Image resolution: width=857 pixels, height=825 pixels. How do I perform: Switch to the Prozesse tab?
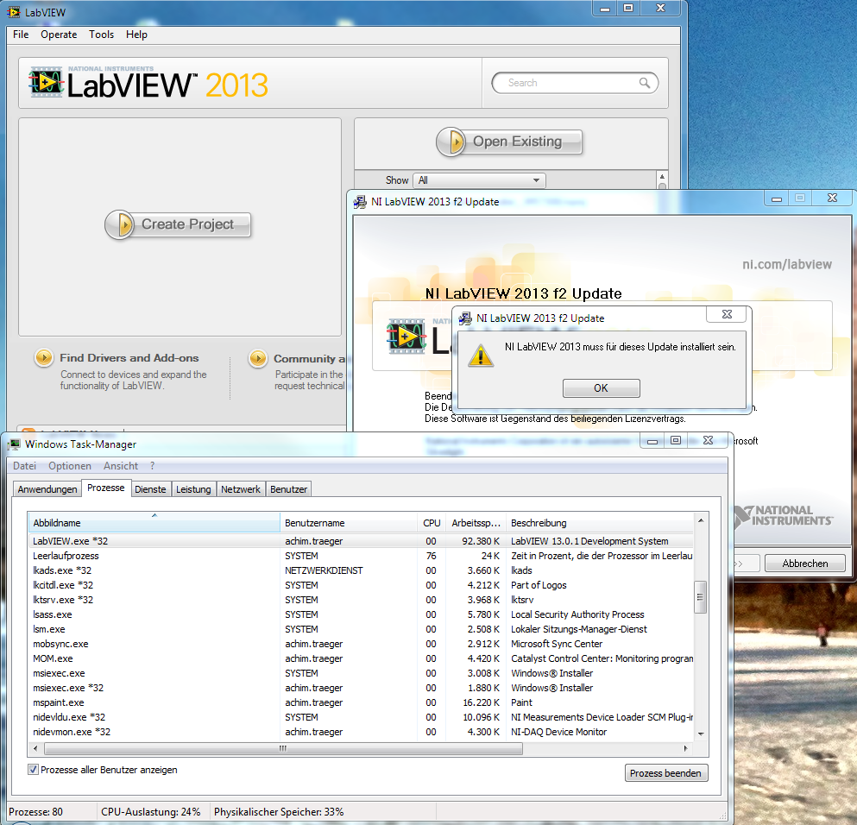(106, 488)
